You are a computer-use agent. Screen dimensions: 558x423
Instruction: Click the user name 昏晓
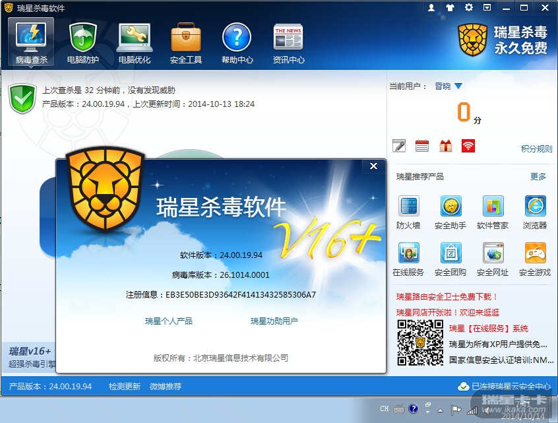click(443, 86)
